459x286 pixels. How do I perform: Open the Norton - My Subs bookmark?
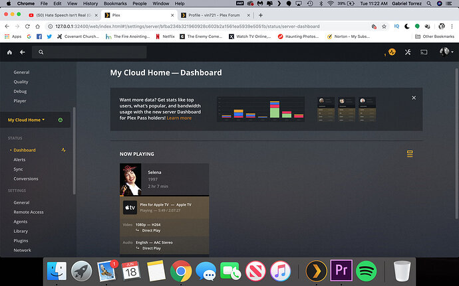349,36
